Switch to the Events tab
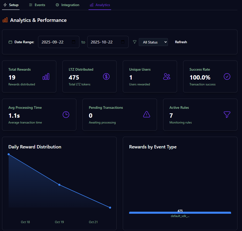The width and height of the screenshot is (242, 231). (x=37, y=5)
